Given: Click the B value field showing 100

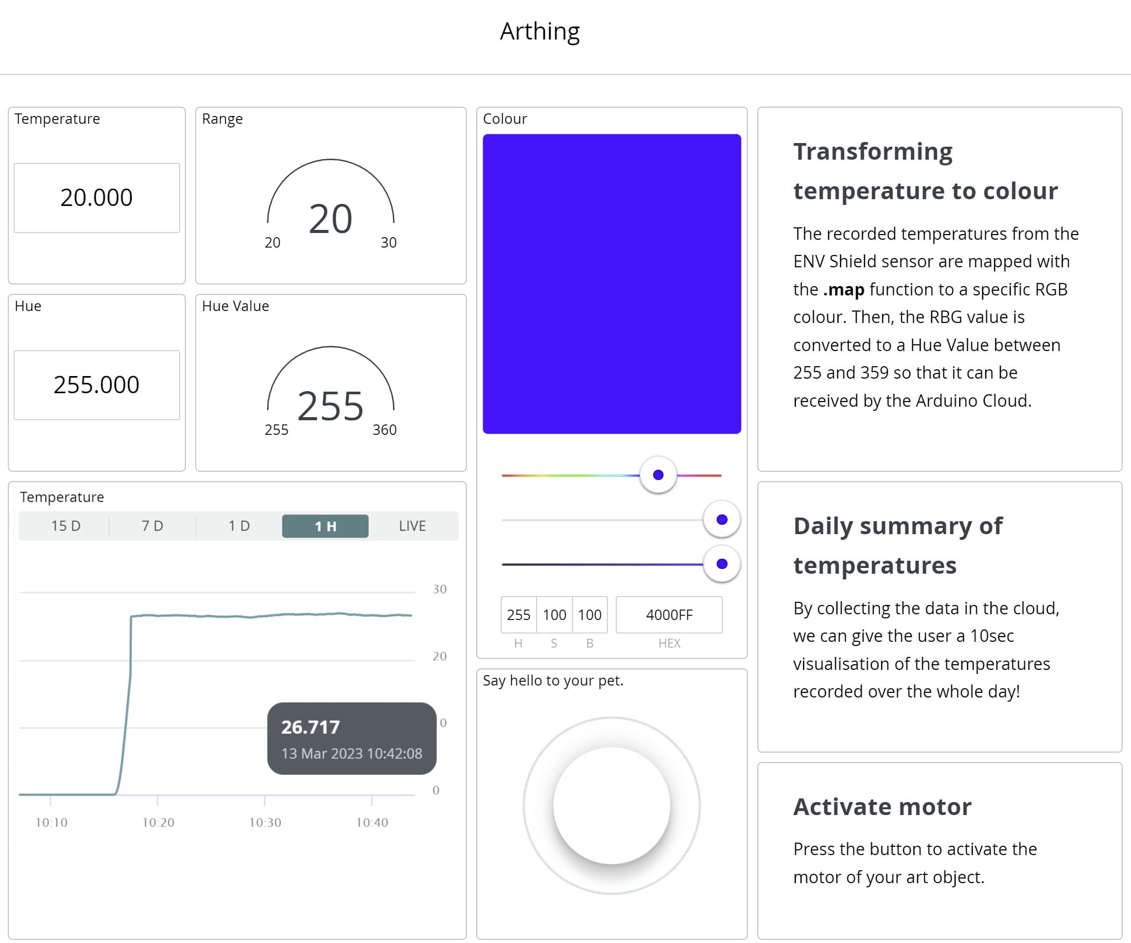Looking at the screenshot, I should (590, 615).
